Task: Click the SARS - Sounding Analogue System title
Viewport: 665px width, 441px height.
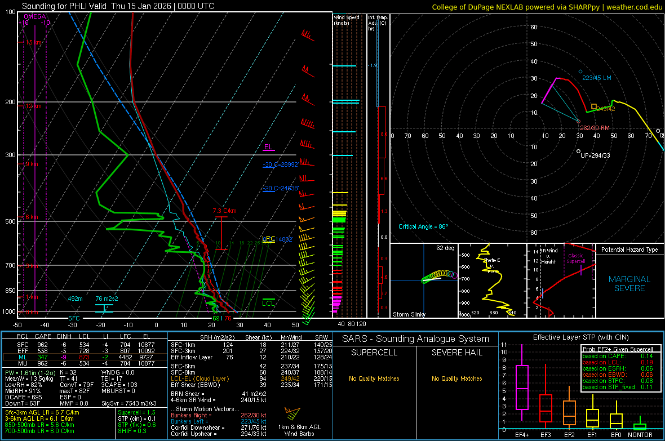Action: click(415, 339)
